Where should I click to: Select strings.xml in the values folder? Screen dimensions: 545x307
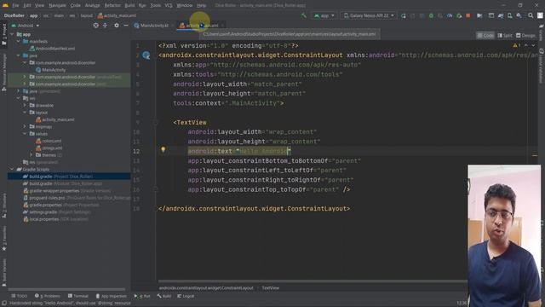(49, 148)
